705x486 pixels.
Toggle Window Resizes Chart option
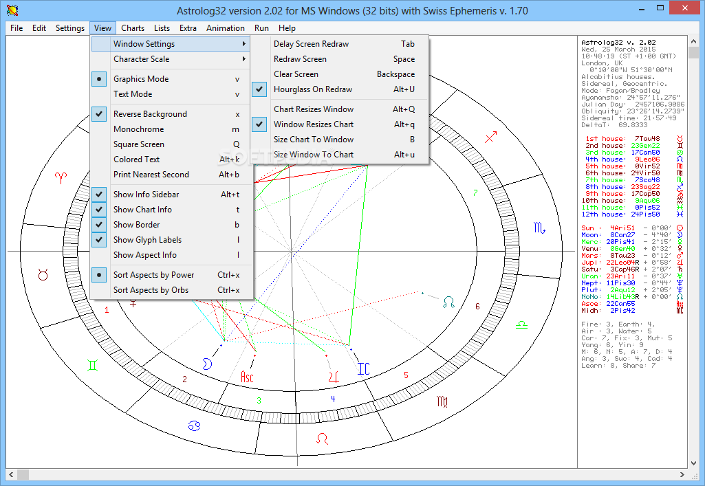pyautogui.click(x=340, y=124)
